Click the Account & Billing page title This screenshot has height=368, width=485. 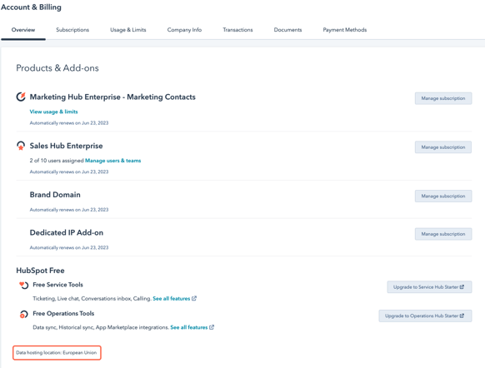pos(31,7)
